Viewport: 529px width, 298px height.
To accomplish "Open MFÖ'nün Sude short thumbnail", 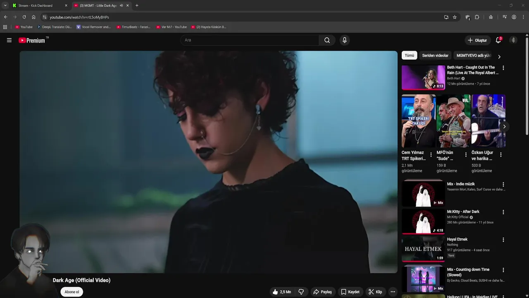I will (x=453, y=121).
